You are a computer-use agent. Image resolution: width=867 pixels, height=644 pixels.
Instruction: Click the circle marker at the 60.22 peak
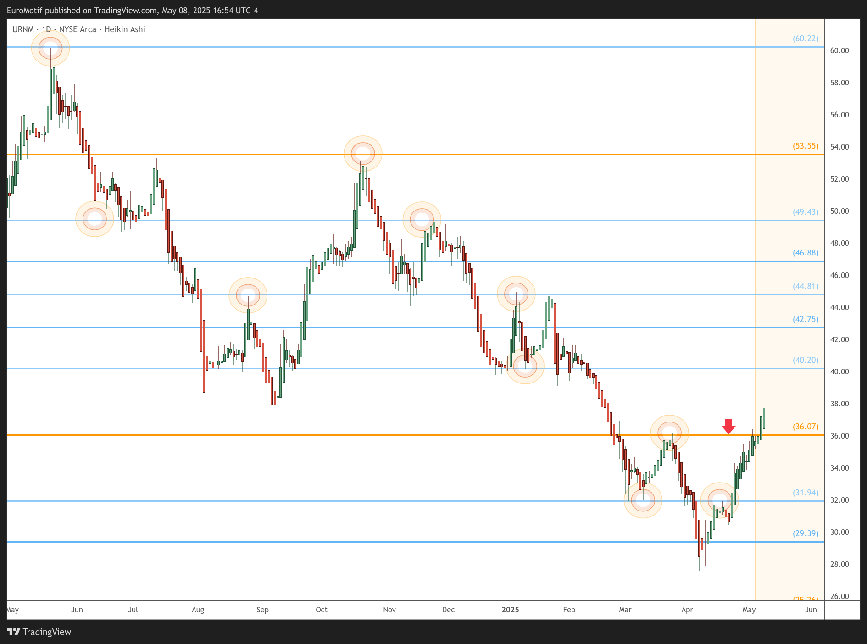tap(50, 48)
